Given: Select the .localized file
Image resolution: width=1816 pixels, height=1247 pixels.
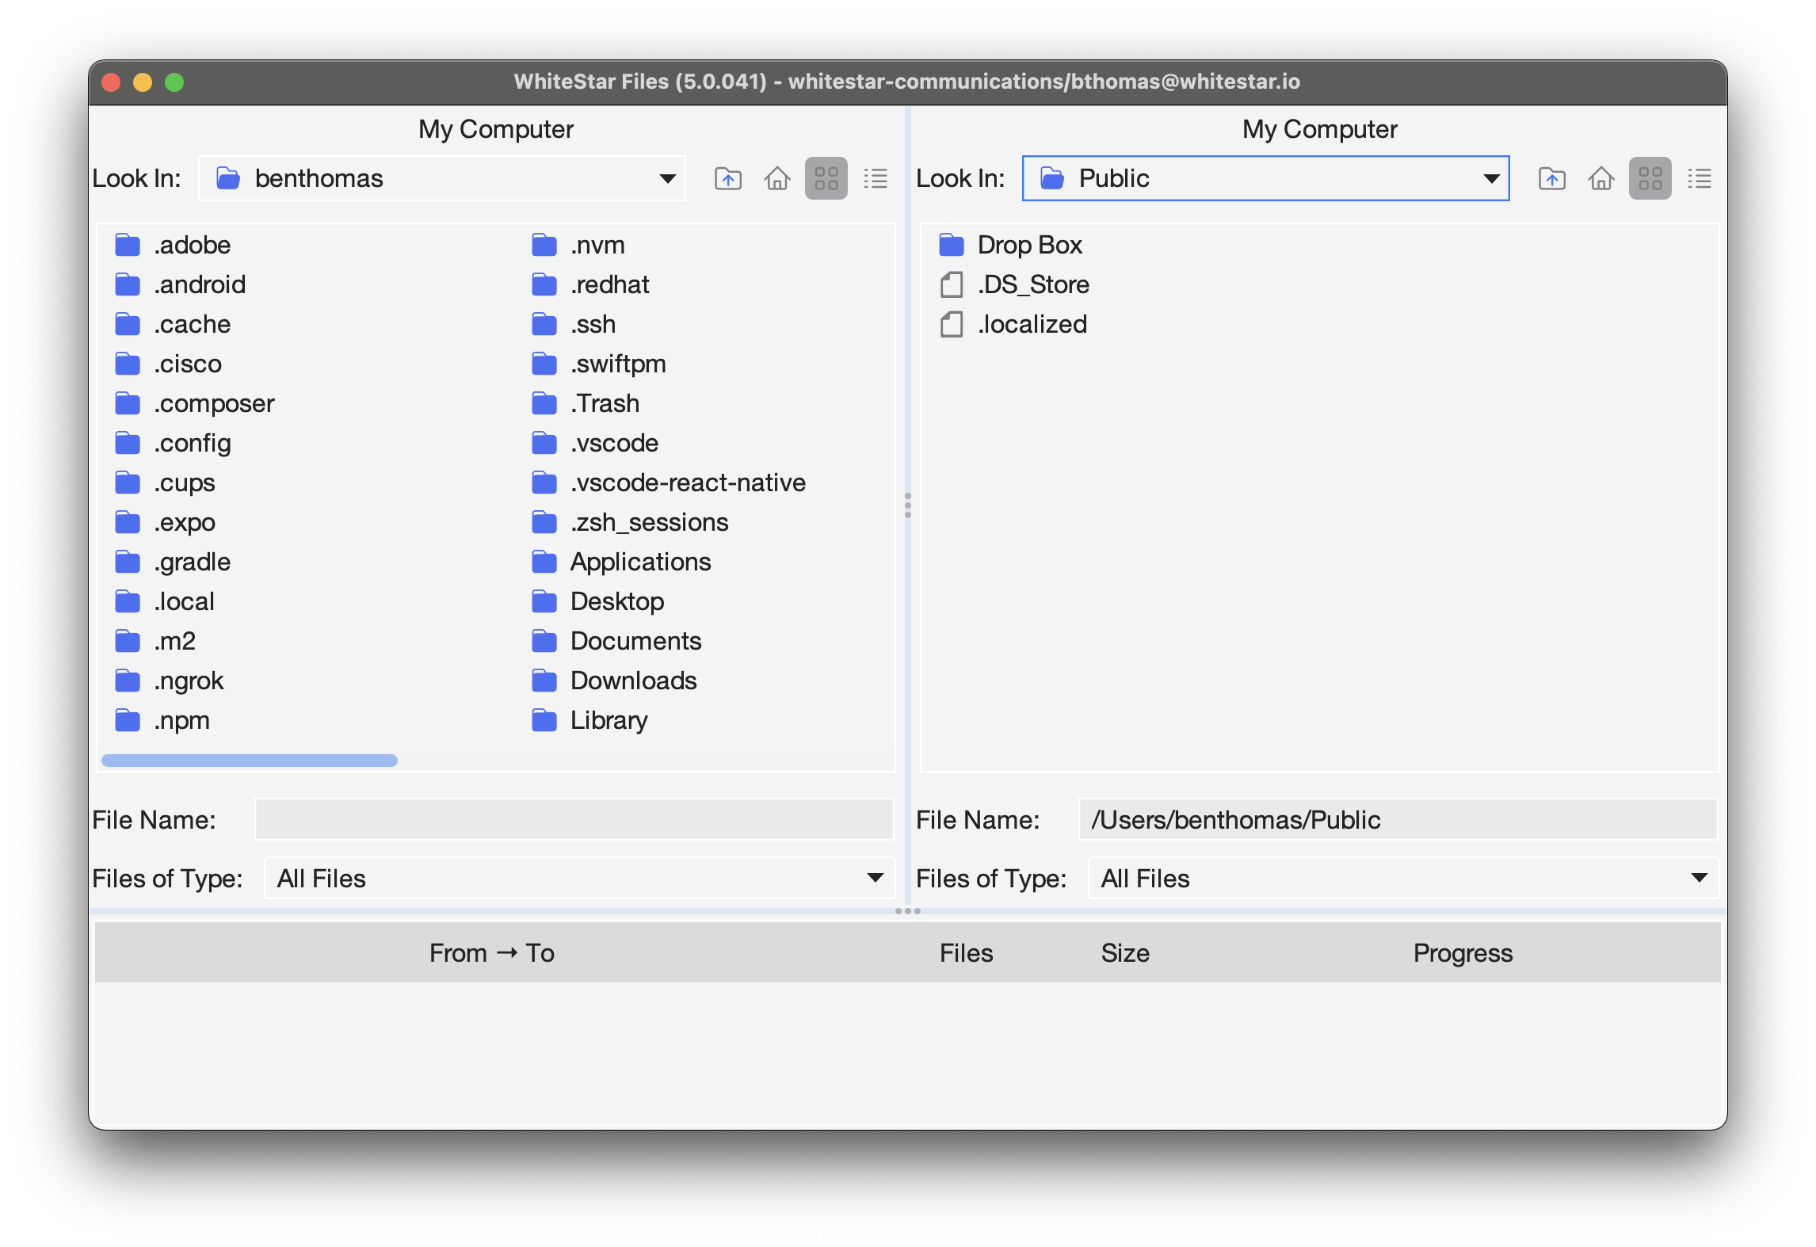Looking at the screenshot, I should pyautogui.click(x=1013, y=324).
